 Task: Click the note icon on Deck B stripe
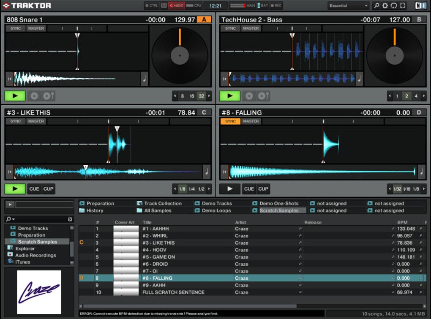pyautogui.click(x=359, y=79)
